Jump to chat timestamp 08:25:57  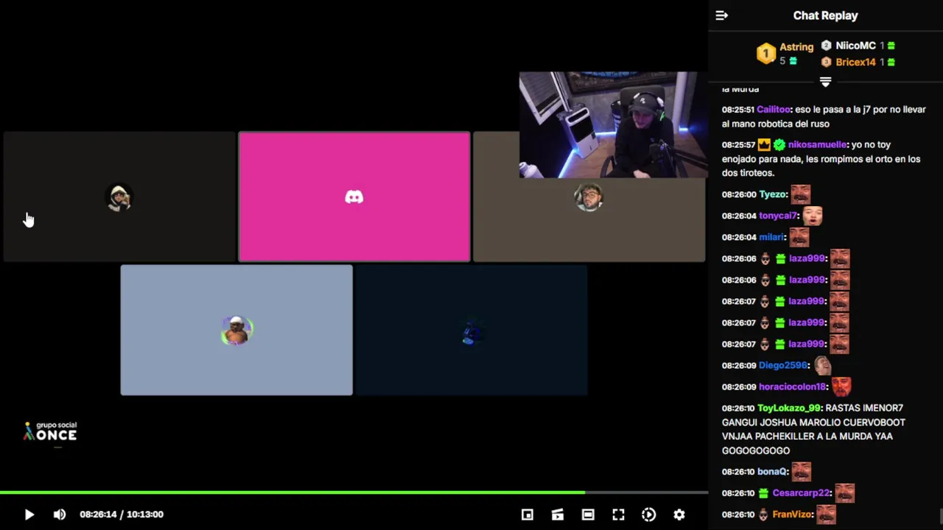[x=738, y=145]
